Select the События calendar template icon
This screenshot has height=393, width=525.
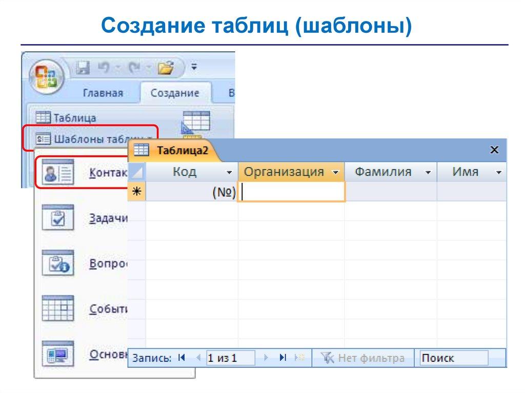point(57,308)
